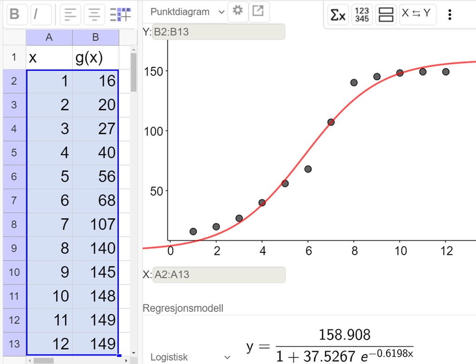476x364 pixels.
Task: Click the split panels layout icon
Action: pos(387,14)
